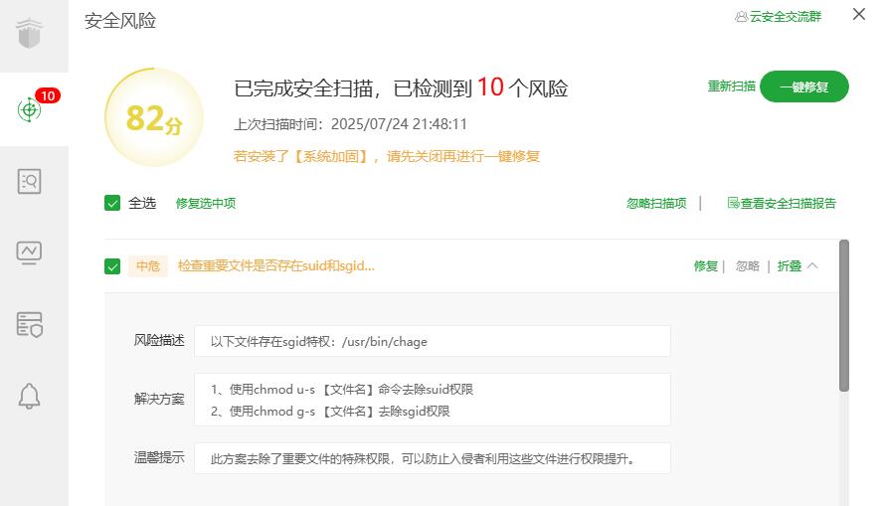Image resolution: width=881 pixels, height=506 pixels.
Task: Click the risk list scrollbar thumb
Action: tap(844, 315)
